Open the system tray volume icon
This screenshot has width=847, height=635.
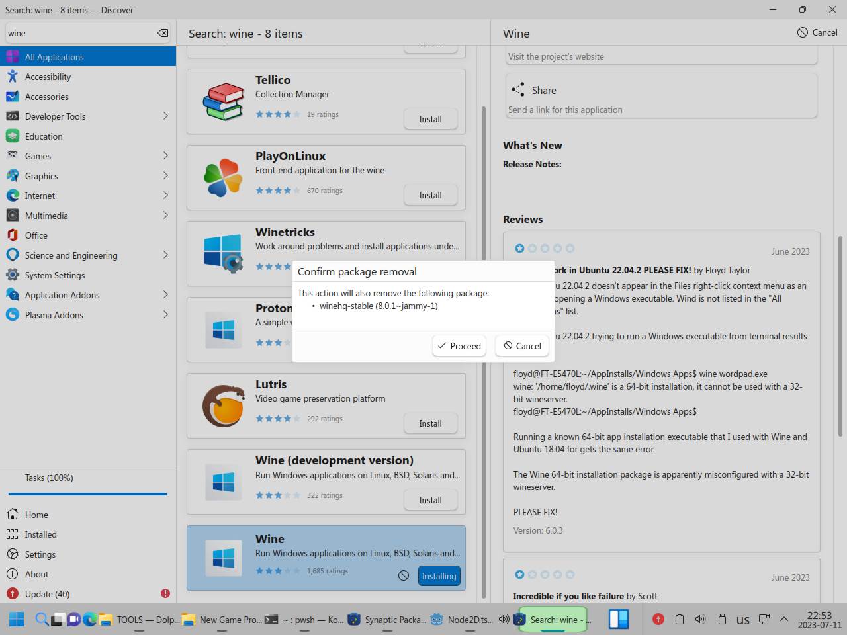[x=700, y=620]
